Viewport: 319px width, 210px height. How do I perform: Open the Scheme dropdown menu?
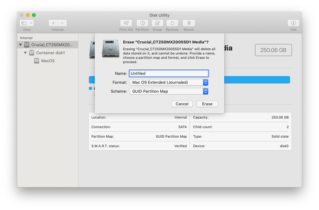[x=169, y=91]
